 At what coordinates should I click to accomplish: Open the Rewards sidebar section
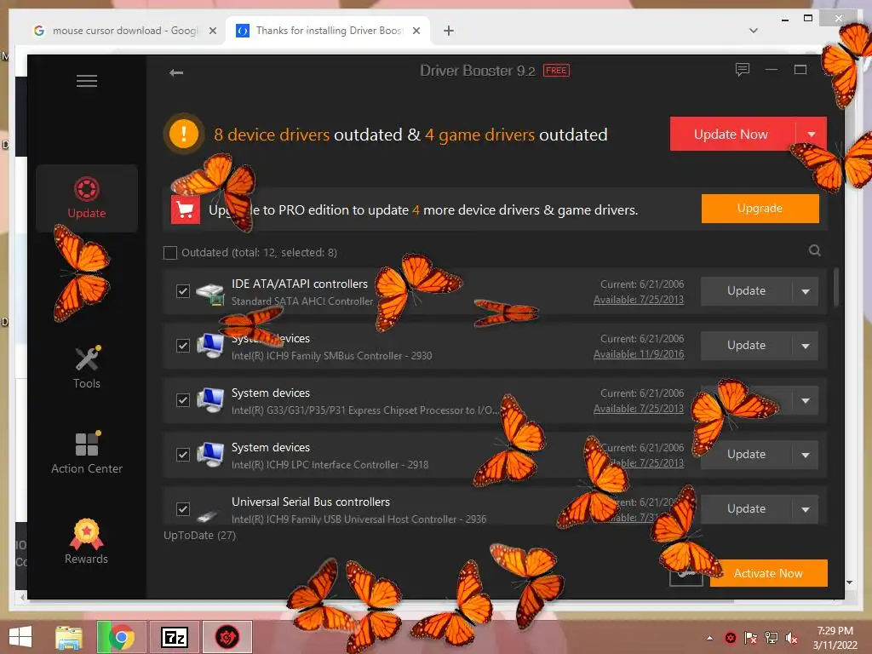point(86,542)
